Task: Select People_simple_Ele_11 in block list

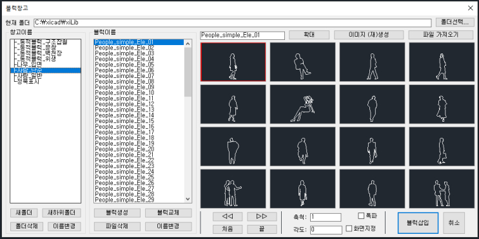Action: 139,99
